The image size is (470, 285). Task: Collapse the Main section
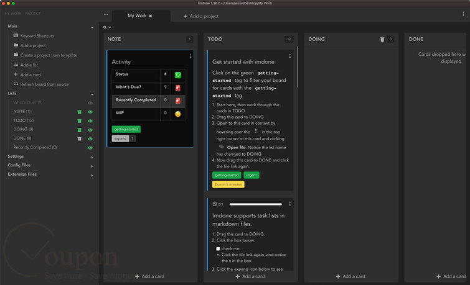pos(92,27)
